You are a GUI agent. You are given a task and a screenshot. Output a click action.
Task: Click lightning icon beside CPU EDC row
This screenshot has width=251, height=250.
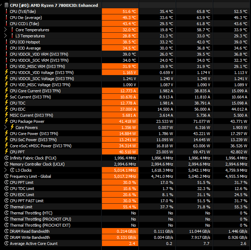6,109
